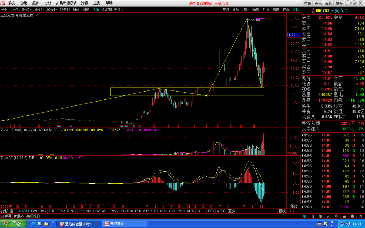Open the folder icon in the quick launch

(46, 224)
